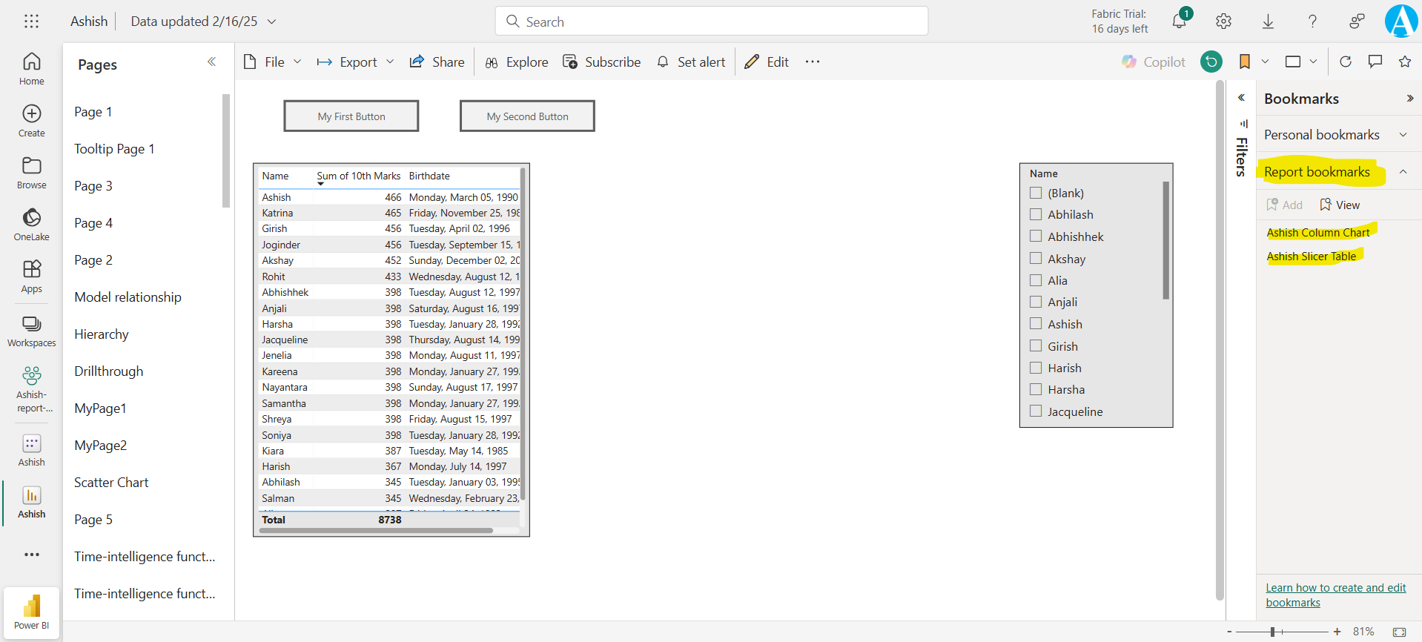Expand the Personal bookmarks section
The image size is (1422, 642).
(1403, 135)
